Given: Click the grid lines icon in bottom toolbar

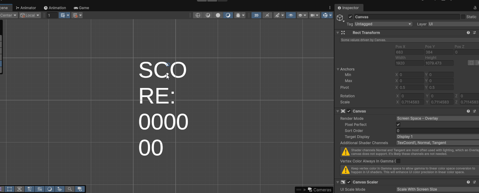Looking at the screenshot, I should (40, 189).
